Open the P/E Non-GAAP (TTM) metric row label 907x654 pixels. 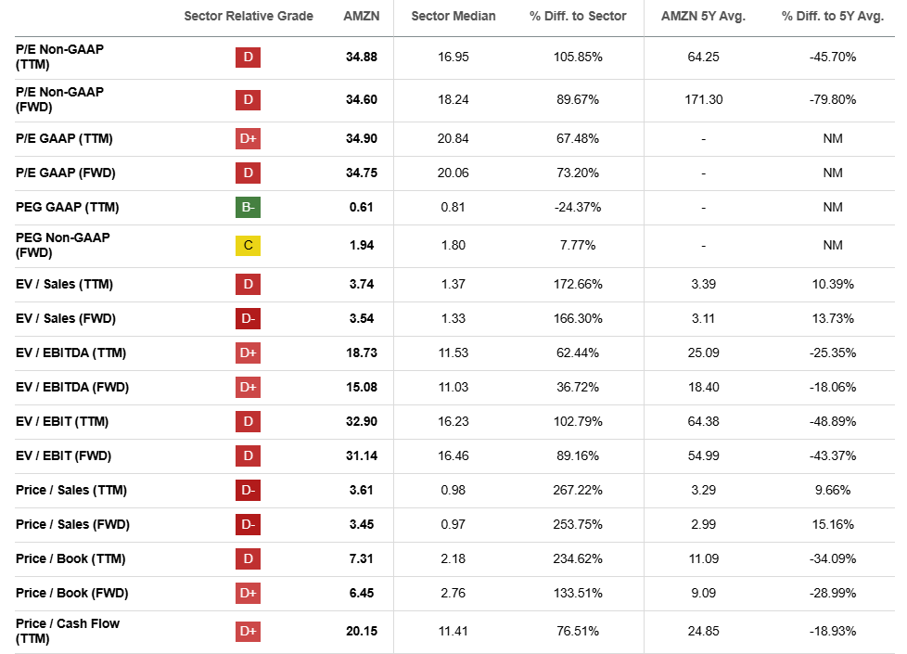(x=59, y=57)
